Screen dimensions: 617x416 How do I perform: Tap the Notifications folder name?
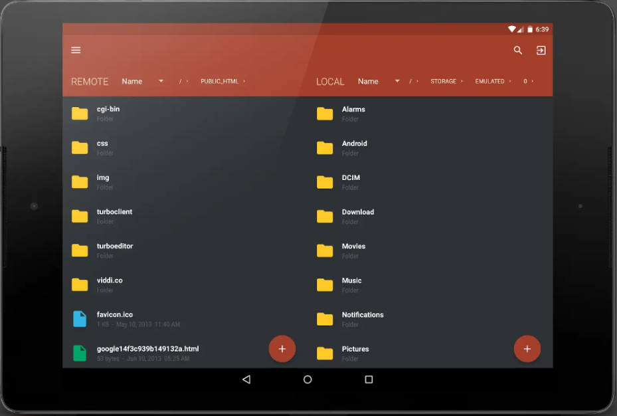[x=363, y=315]
